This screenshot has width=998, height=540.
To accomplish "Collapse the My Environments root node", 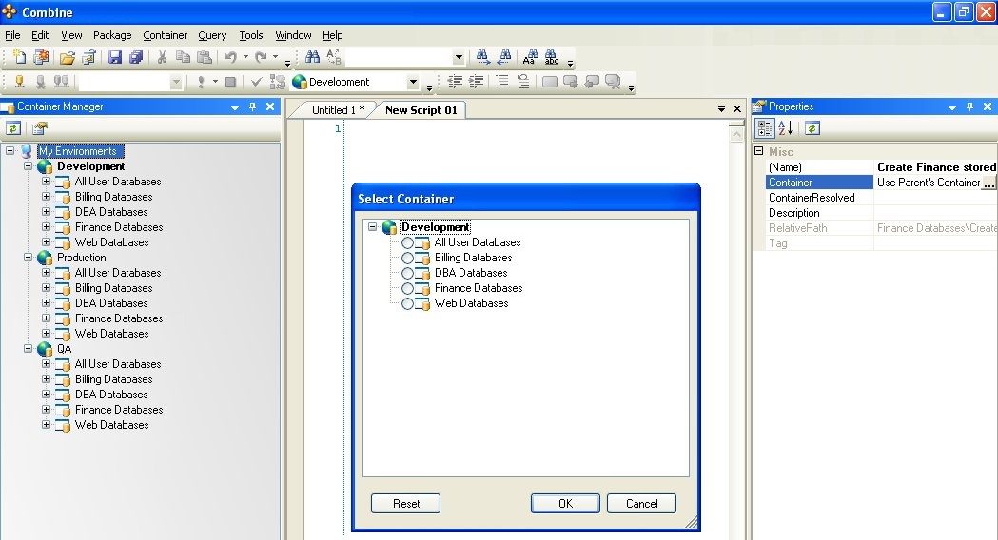I will click(10, 151).
